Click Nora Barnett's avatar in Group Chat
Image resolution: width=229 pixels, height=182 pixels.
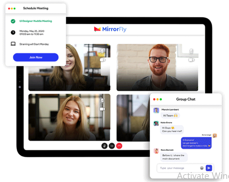(x=156, y=151)
